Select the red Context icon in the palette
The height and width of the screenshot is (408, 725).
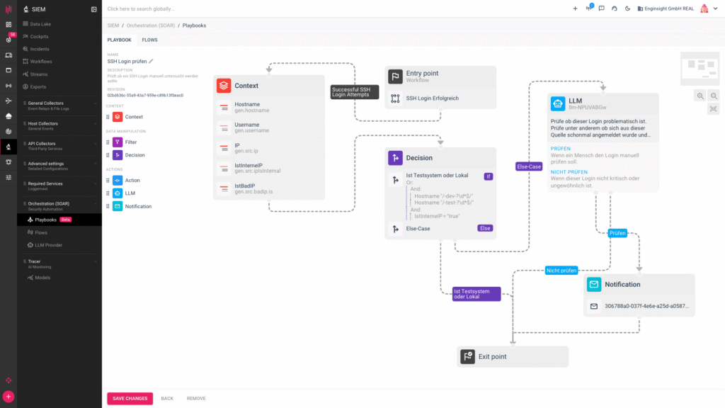tap(118, 117)
